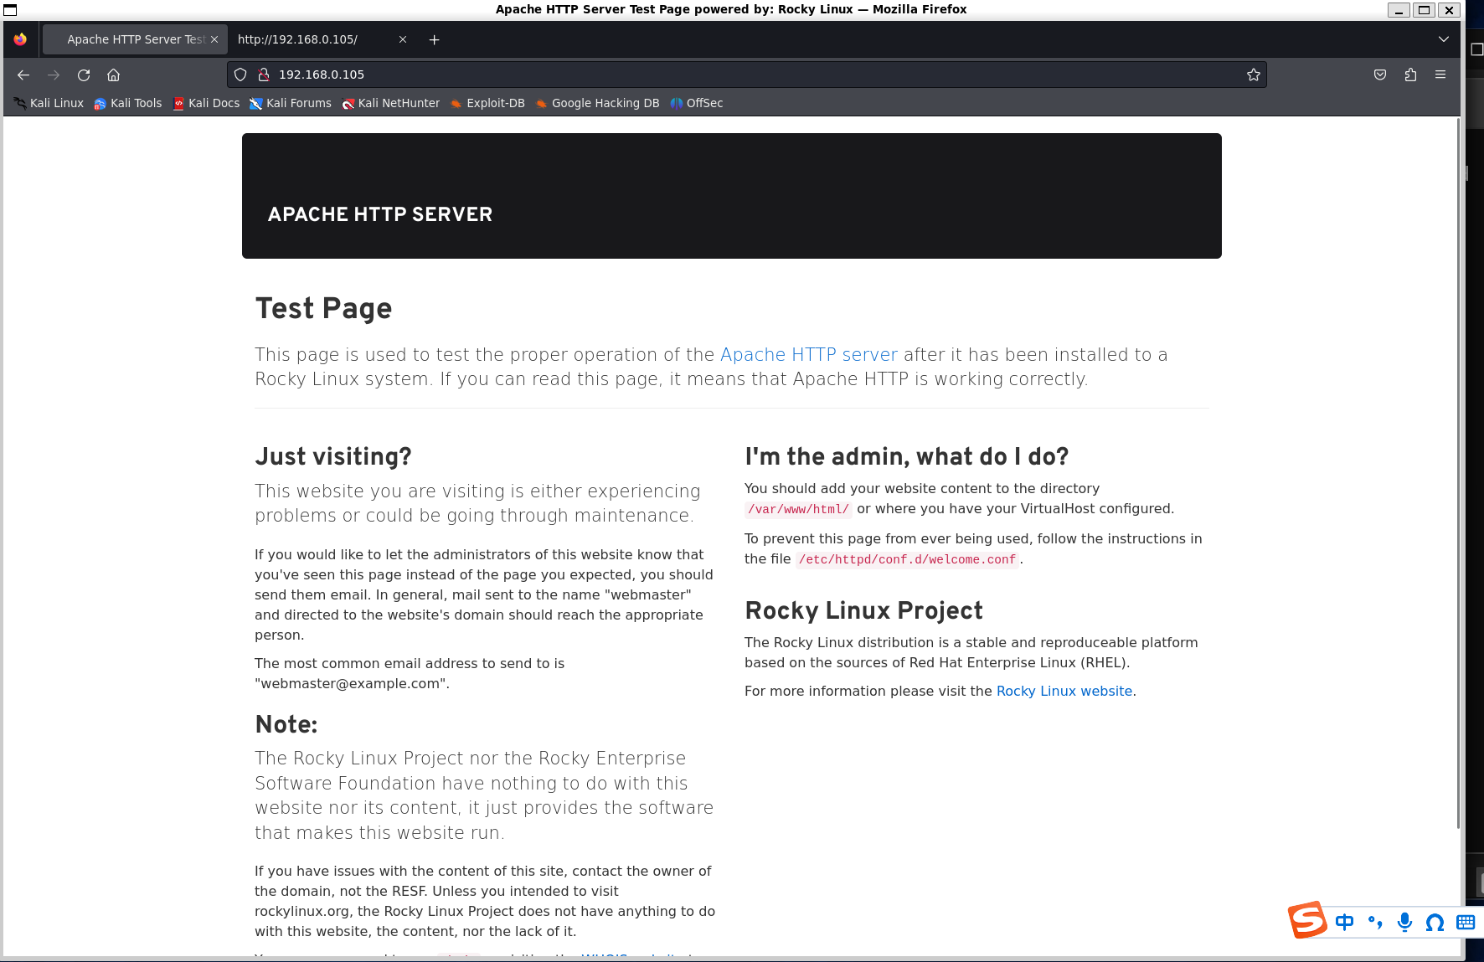Click the Sogou input method S logo
1484x962 pixels.
(x=1307, y=920)
